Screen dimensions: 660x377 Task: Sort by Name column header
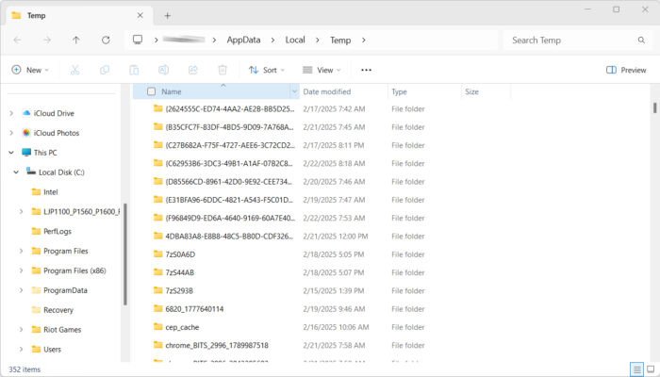[172, 91]
